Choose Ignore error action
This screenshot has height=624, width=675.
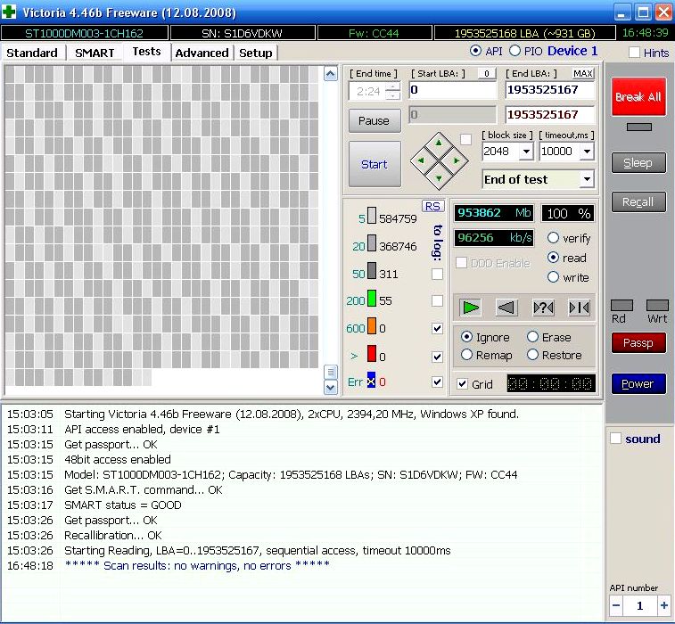pyautogui.click(x=466, y=337)
